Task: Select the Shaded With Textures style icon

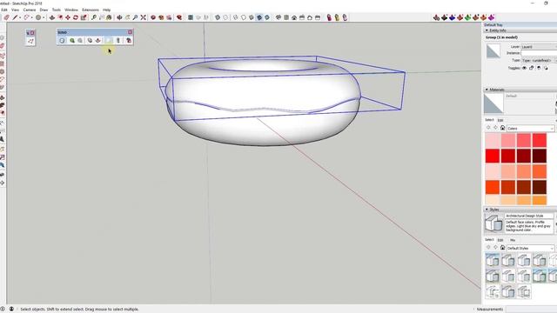Action: point(259,17)
